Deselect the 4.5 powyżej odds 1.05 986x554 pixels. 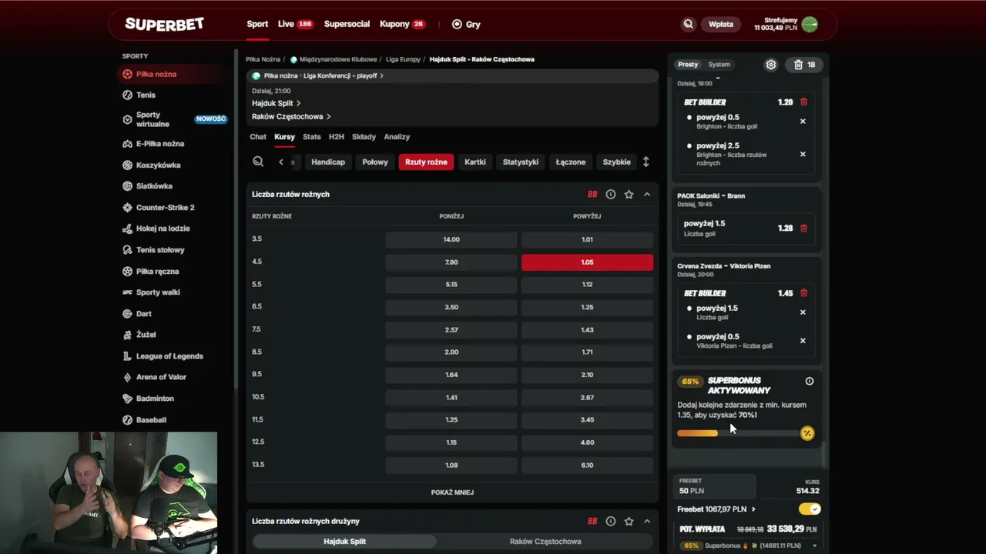point(587,262)
